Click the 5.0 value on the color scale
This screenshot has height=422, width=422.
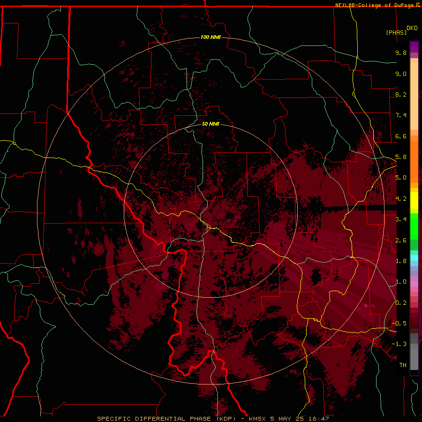pyautogui.click(x=401, y=178)
